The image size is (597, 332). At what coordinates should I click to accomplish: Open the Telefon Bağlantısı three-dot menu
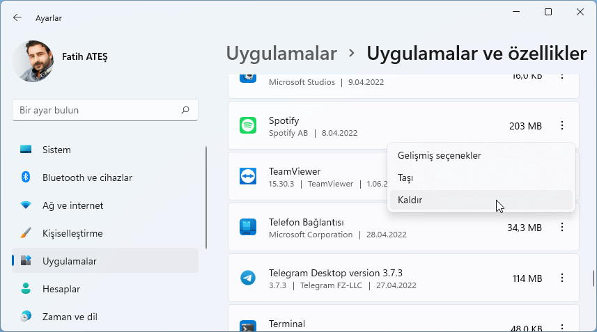[562, 227]
